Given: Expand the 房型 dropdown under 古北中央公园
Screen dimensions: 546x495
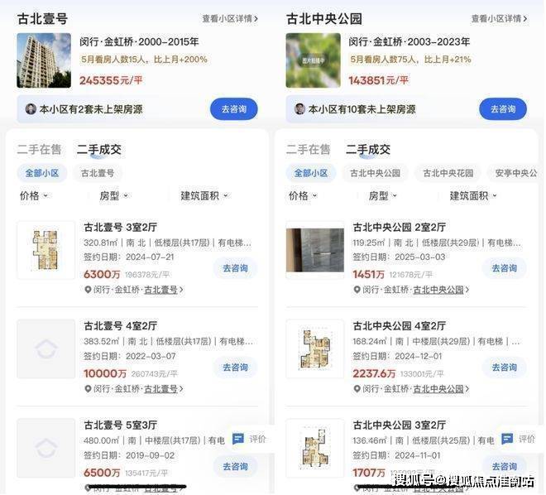Looking at the screenshot, I should (383, 196).
